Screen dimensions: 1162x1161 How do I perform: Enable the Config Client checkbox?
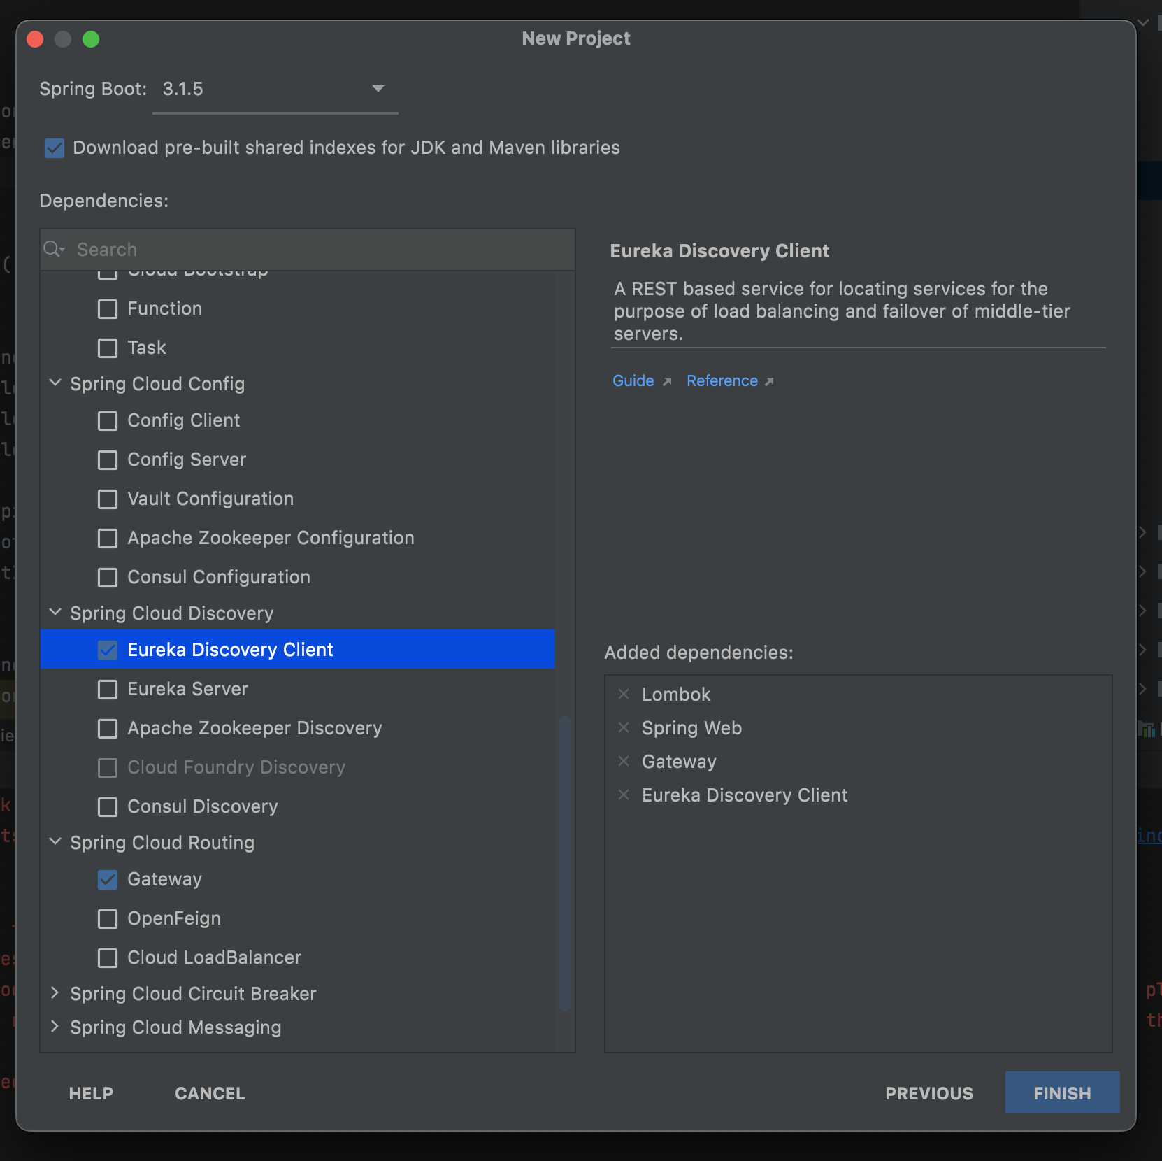(108, 420)
